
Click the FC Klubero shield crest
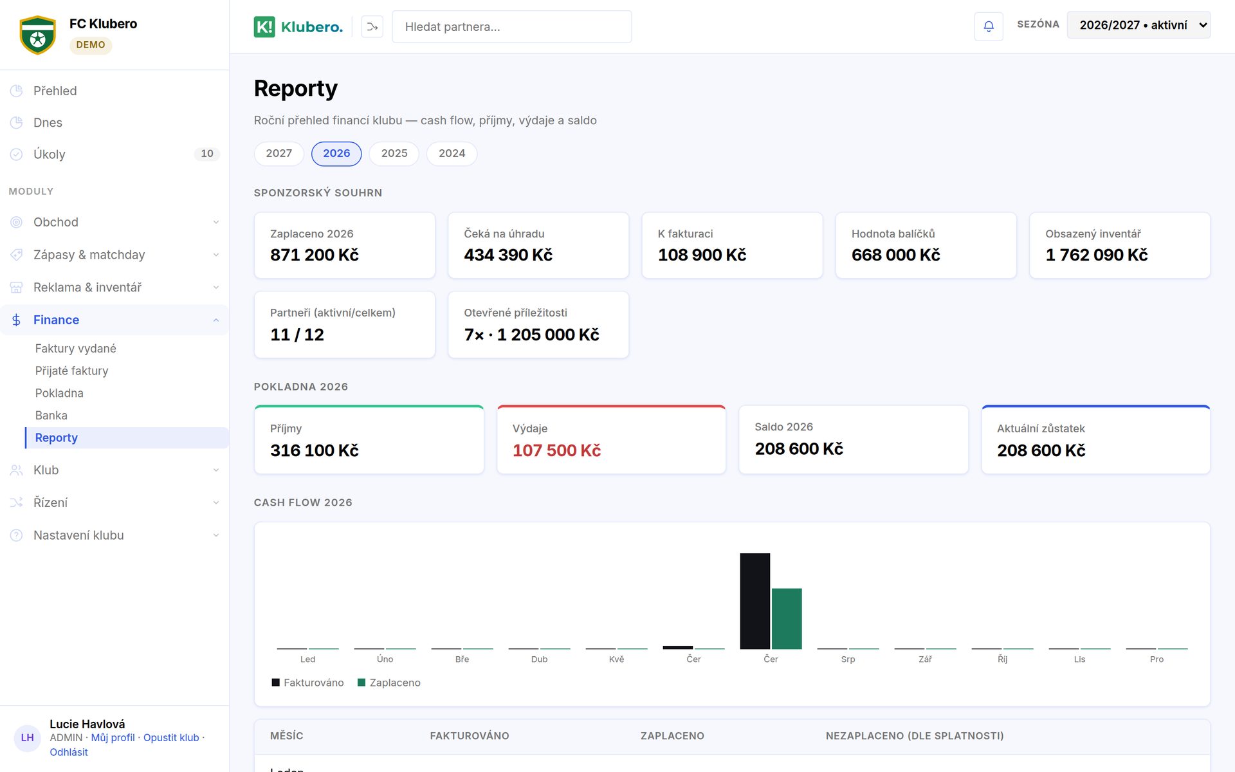(x=37, y=35)
